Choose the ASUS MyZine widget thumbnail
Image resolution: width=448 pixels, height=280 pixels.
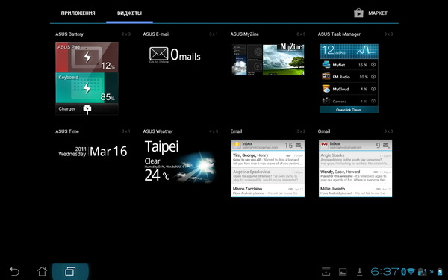268,60
